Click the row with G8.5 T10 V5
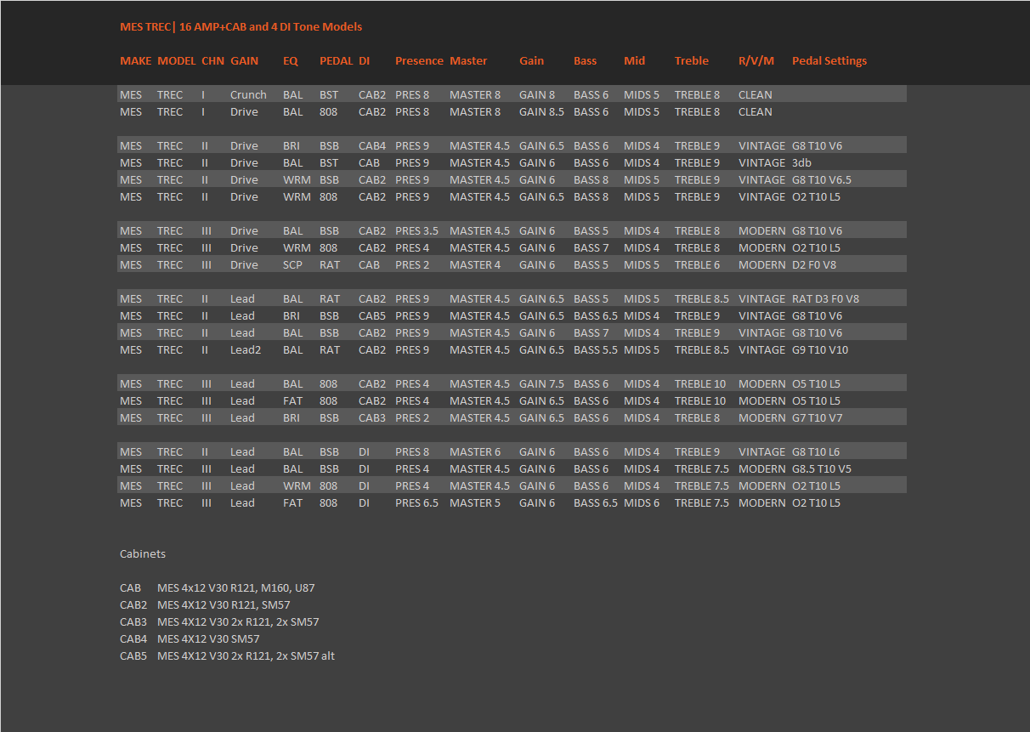The width and height of the screenshot is (1030, 732). pos(512,468)
